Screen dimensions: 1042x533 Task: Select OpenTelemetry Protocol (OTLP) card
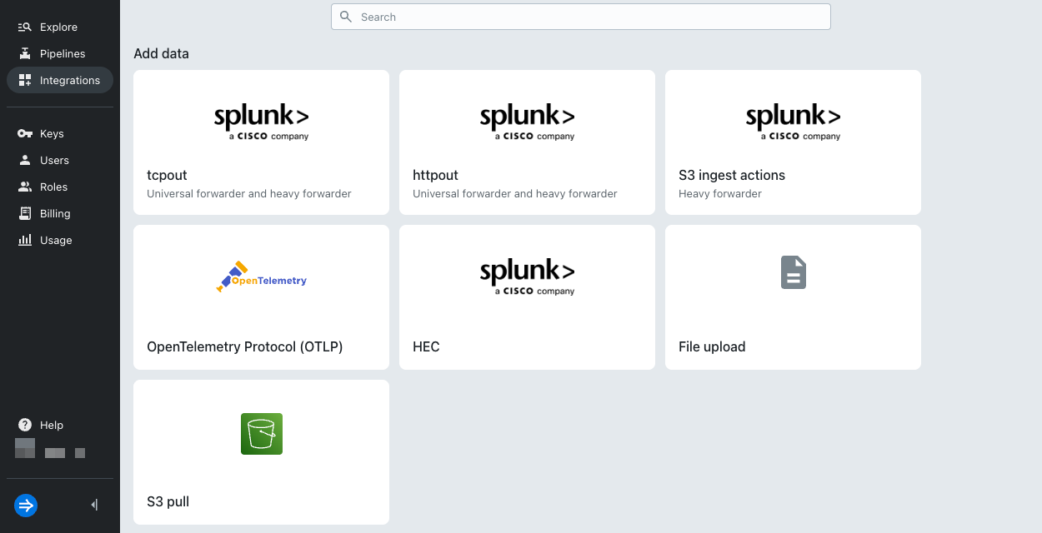pos(261,297)
